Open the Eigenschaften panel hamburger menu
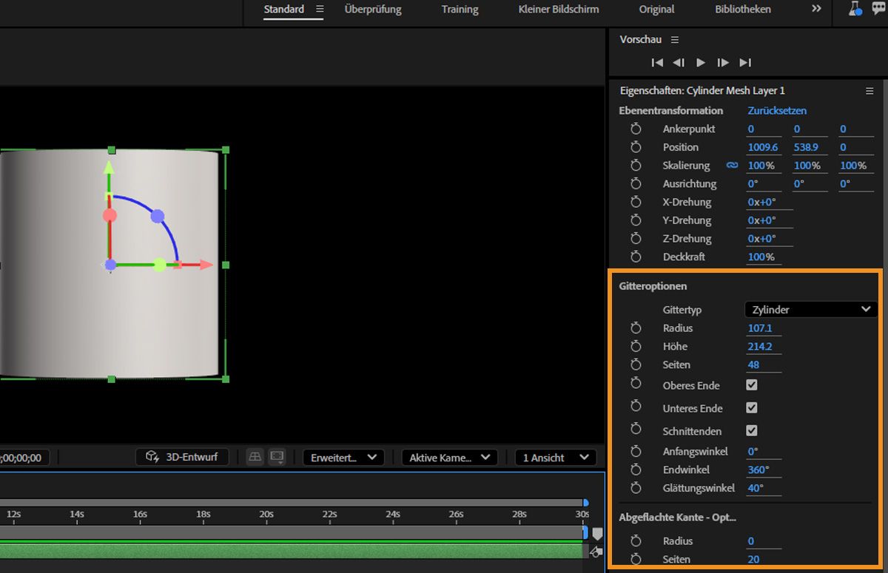Image resolution: width=888 pixels, height=573 pixels. (869, 91)
